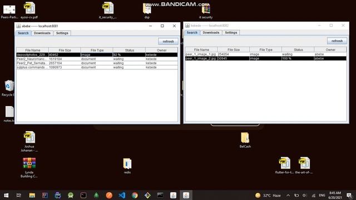Open the Windows Start menu

[x=6, y=195]
